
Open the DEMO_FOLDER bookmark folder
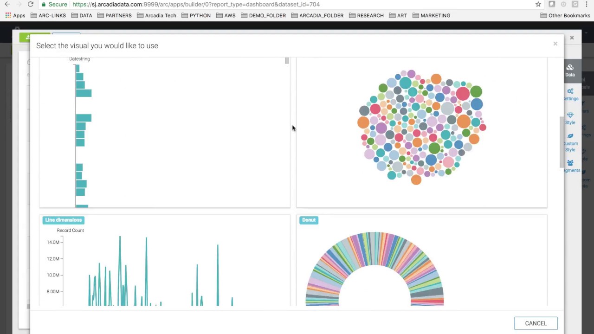pos(263,15)
